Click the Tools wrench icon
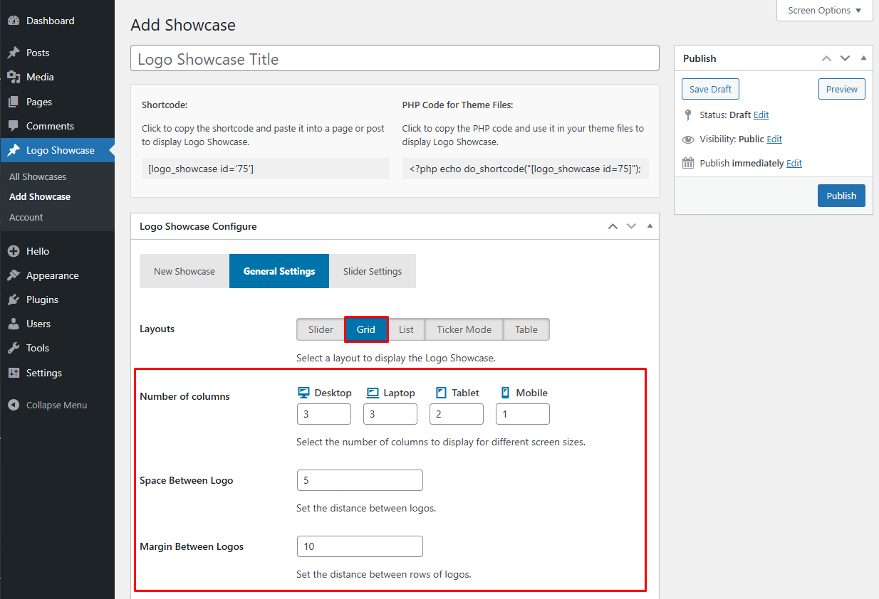The height and width of the screenshot is (599, 879). tap(13, 349)
